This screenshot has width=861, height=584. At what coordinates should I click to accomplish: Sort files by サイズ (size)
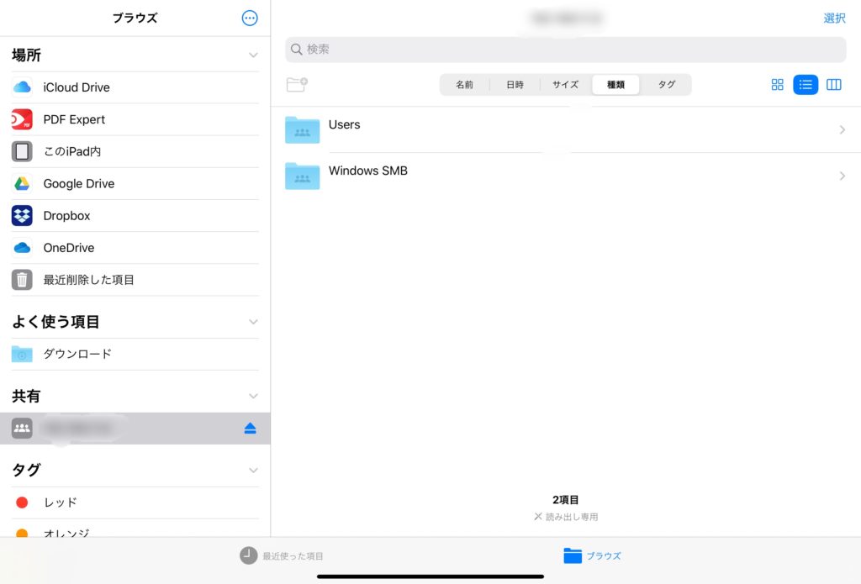565,85
